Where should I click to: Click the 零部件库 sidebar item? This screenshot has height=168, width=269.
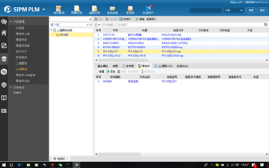[21, 40]
